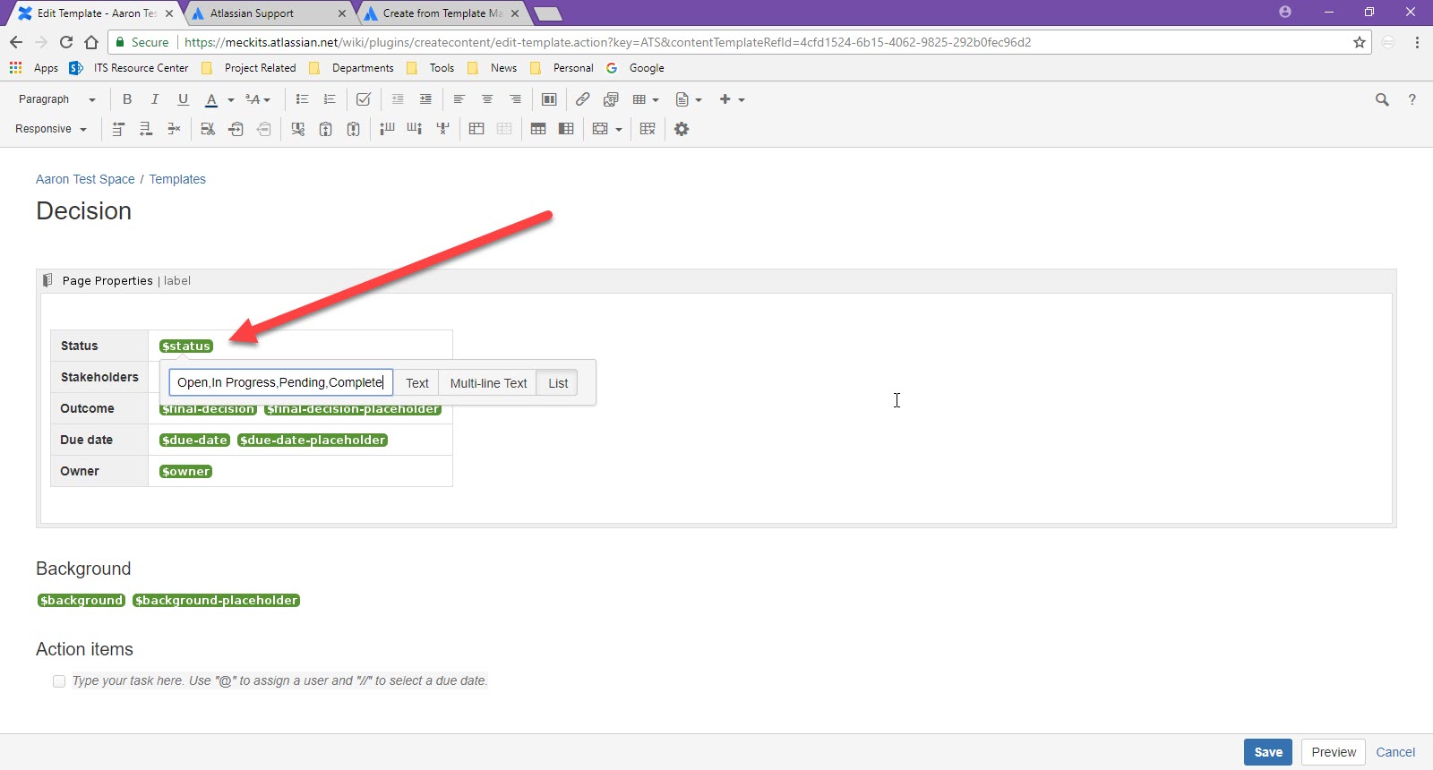Viewport: 1433px width, 770px height.
Task: Set variable type to Text
Action: pyautogui.click(x=417, y=383)
